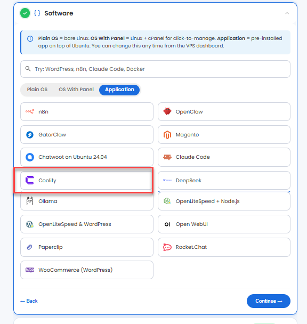Select the Coolify label
This screenshot has height=324, width=307.
(47, 181)
